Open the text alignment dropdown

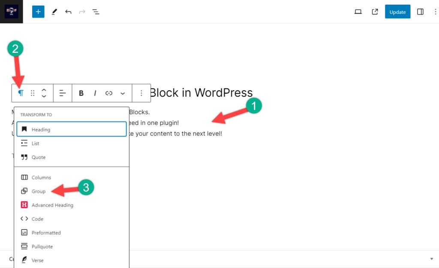pyautogui.click(x=63, y=93)
